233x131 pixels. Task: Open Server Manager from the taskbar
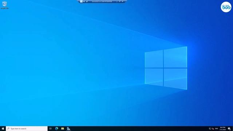coord(68,128)
